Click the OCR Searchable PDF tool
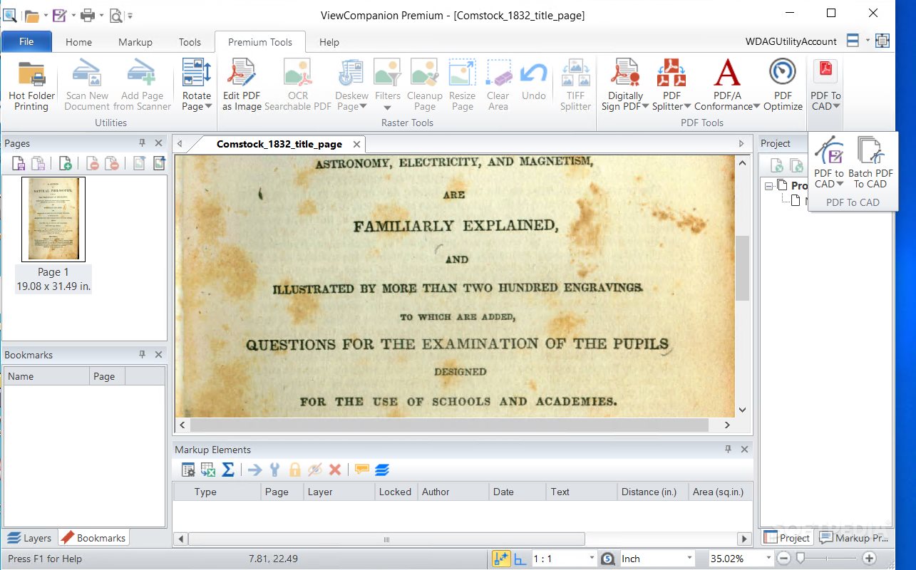The height and width of the screenshot is (570, 916). [x=298, y=85]
